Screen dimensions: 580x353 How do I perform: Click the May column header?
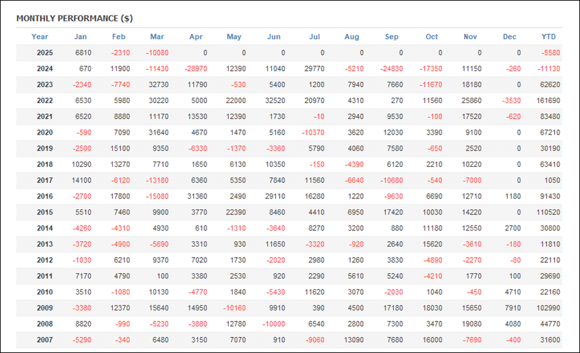point(234,37)
